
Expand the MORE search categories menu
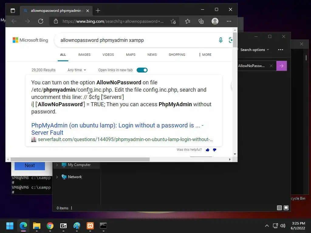205,55
